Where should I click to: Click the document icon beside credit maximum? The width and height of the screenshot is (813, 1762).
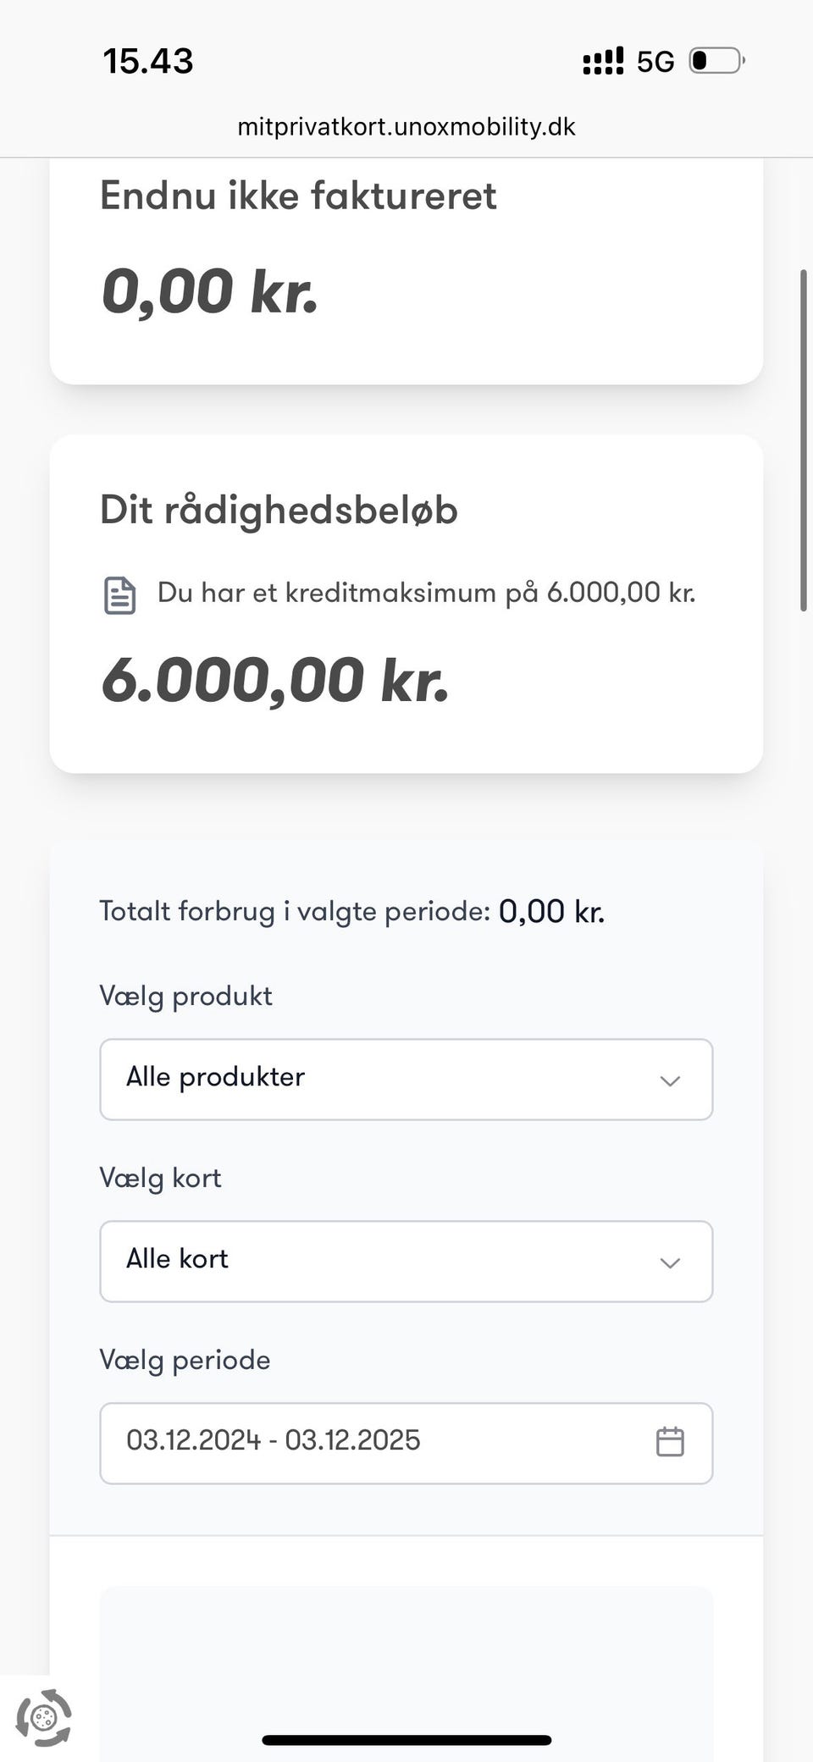coord(119,595)
